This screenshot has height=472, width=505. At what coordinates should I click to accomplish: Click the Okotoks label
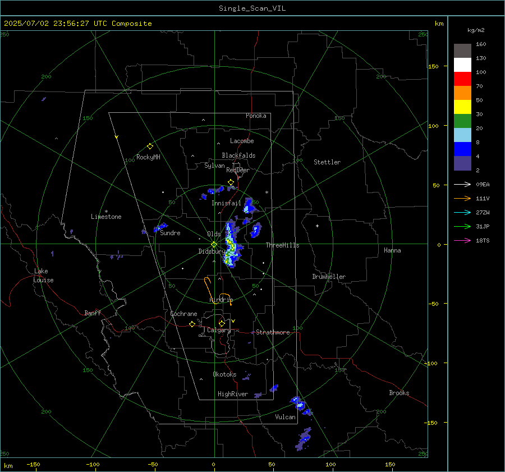coord(224,374)
